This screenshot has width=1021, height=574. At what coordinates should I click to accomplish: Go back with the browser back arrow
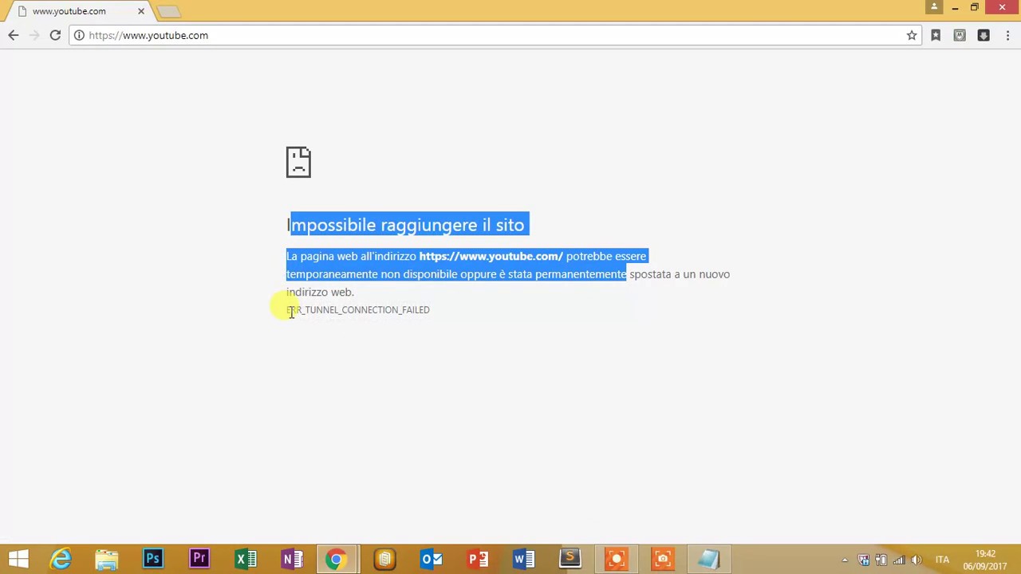14,35
